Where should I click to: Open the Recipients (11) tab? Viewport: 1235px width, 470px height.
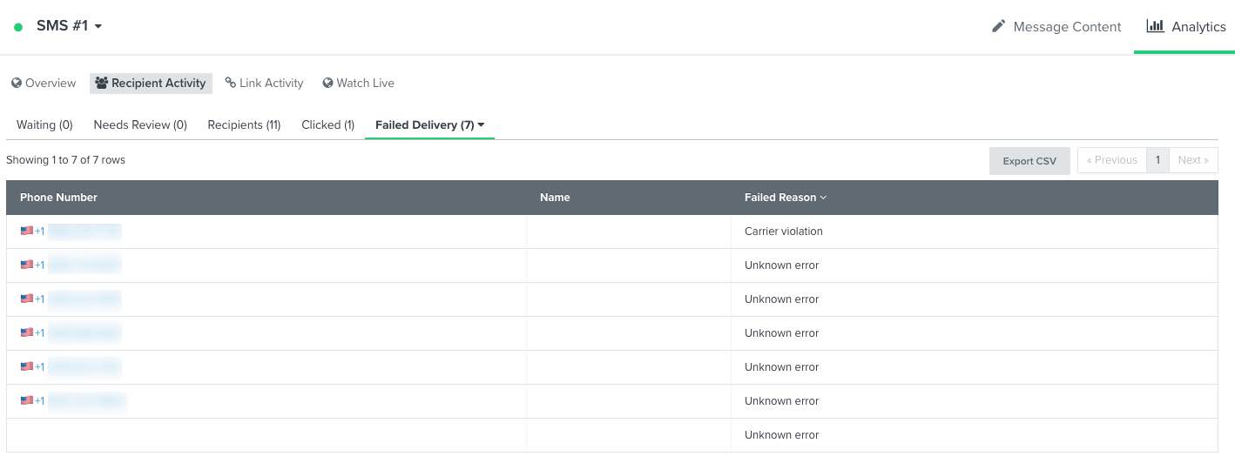coord(244,124)
